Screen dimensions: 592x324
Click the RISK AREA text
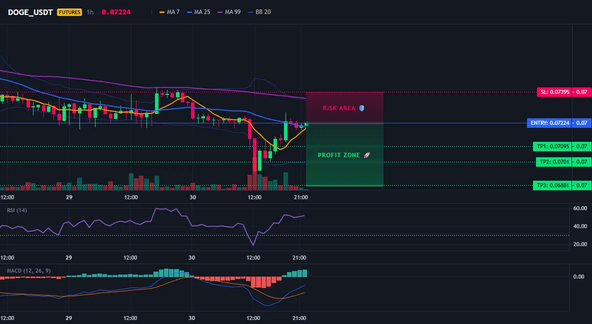[x=339, y=108]
